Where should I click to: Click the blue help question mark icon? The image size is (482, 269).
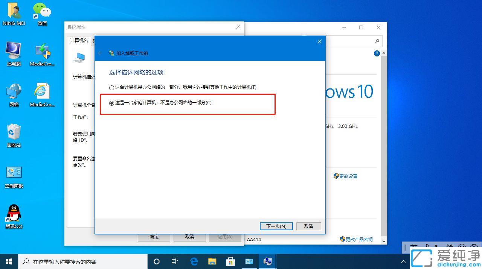[x=377, y=53]
